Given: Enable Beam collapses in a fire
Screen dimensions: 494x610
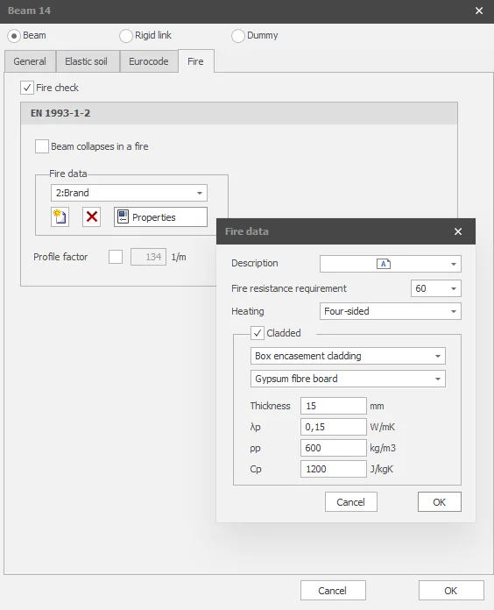Looking at the screenshot, I should pos(41,146).
